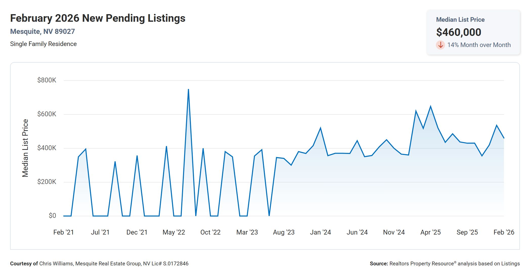Click the $460,000 median price value

[459, 32]
